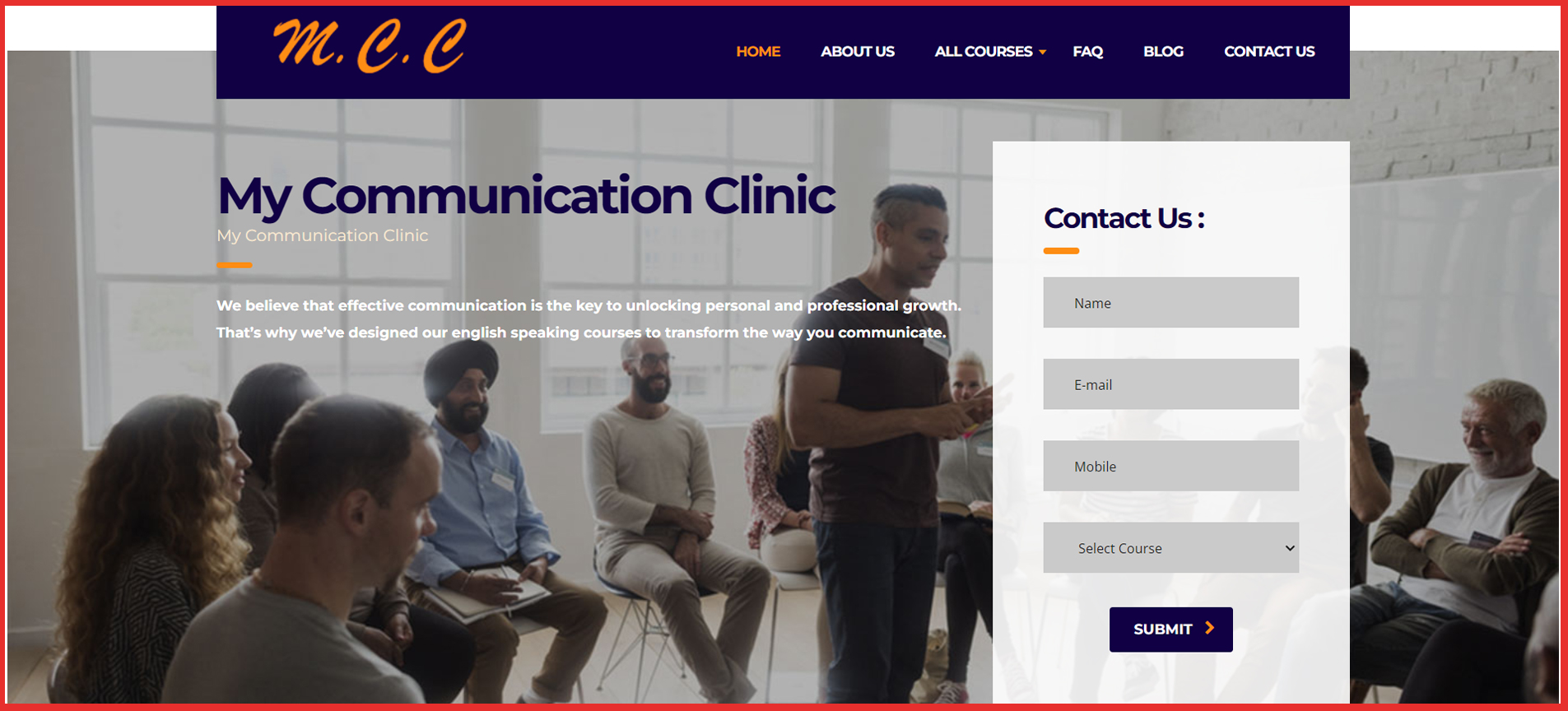Visit the BLOG page

pos(1163,51)
